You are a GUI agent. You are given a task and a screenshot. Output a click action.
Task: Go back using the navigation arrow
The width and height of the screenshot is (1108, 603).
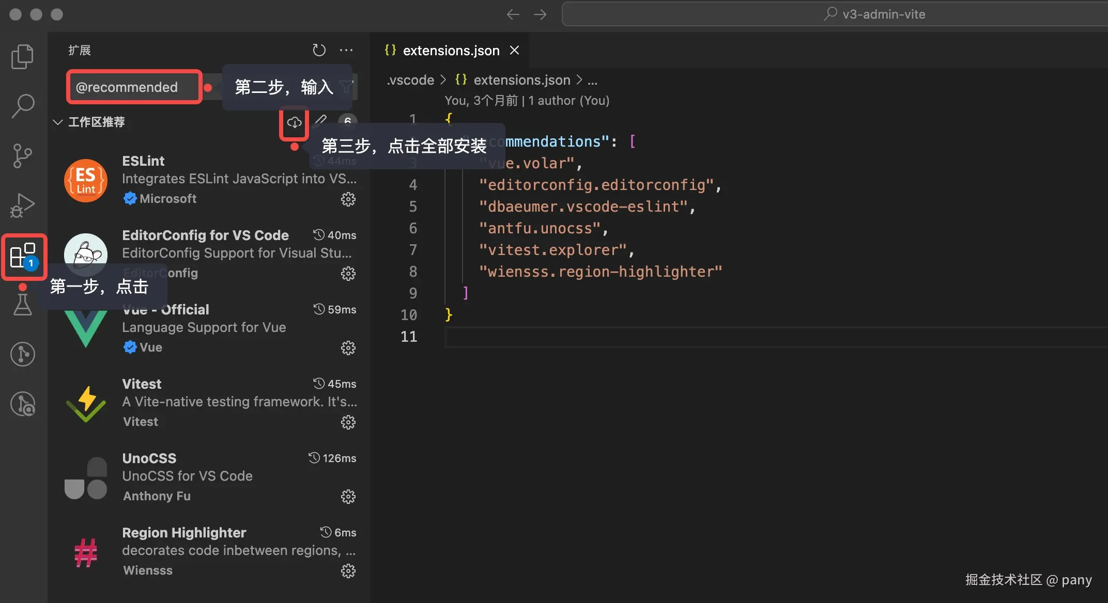point(513,14)
